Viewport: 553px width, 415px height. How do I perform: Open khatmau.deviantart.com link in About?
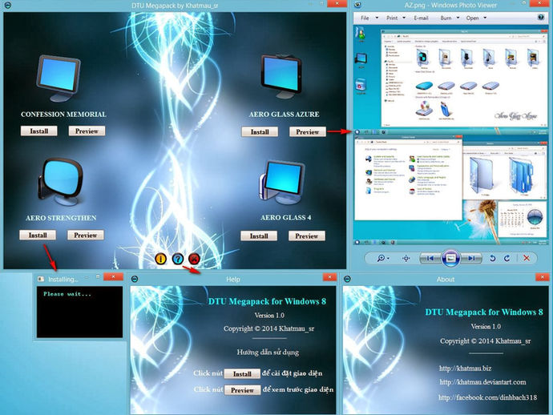point(482,382)
